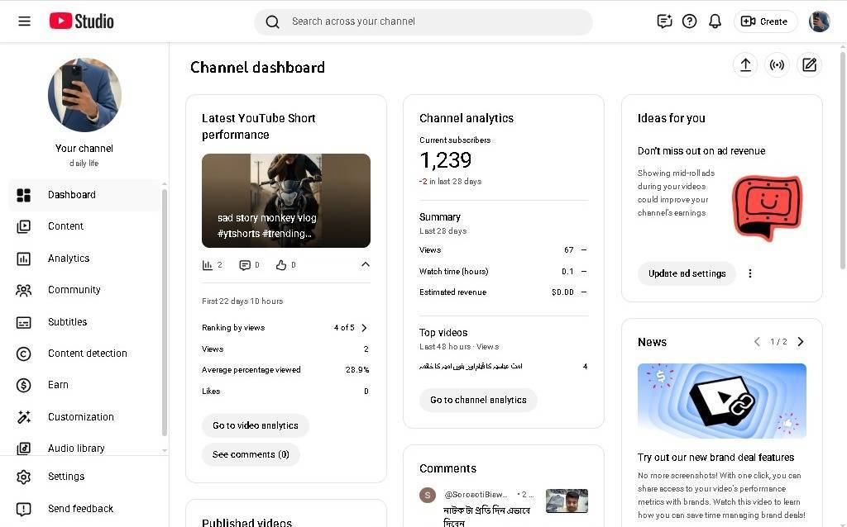
Task: Expand Ranking by views arrow
Action: tap(364, 328)
